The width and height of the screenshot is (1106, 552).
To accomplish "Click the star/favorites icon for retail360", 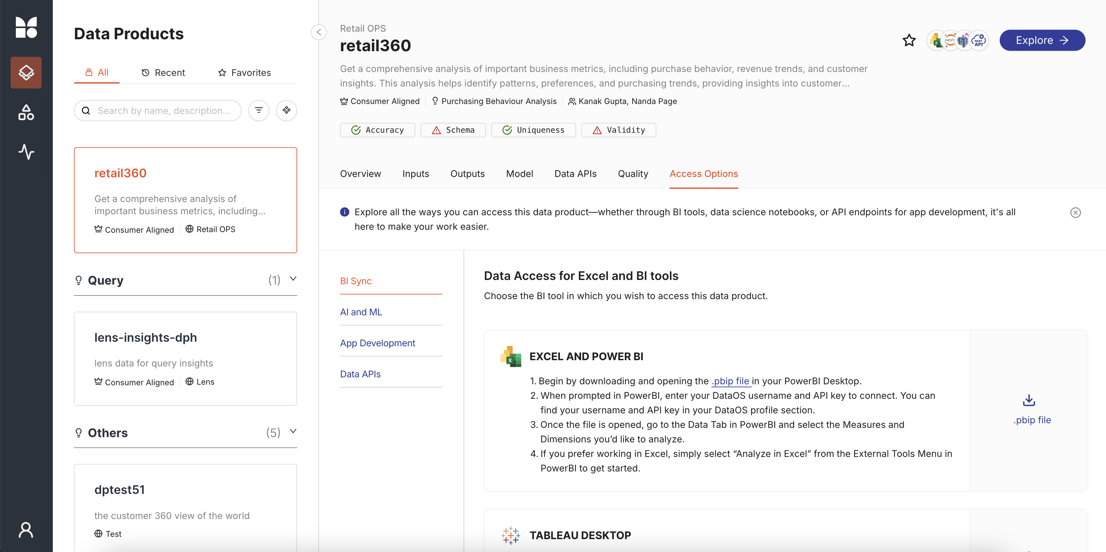I will click(909, 40).
